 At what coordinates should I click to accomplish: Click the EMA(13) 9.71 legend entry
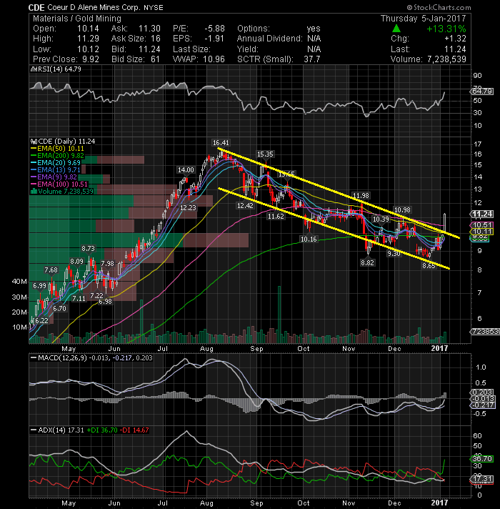click(56, 169)
